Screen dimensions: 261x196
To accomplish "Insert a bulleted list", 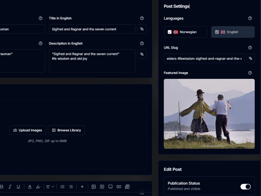I will (x=71, y=187).
